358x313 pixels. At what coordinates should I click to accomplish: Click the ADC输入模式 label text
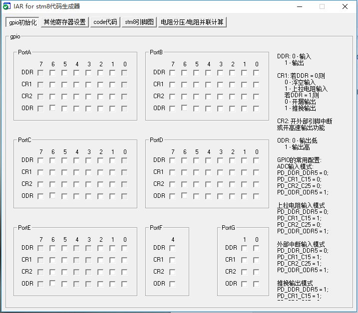coord(295,166)
